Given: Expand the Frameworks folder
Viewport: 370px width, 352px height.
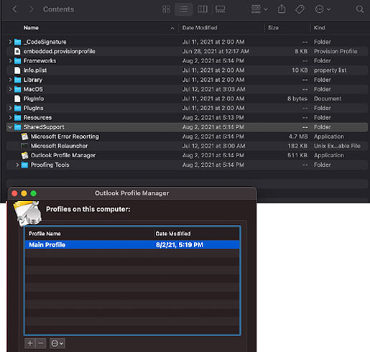Looking at the screenshot, I should pyautogui.click(x=10, y=61).
